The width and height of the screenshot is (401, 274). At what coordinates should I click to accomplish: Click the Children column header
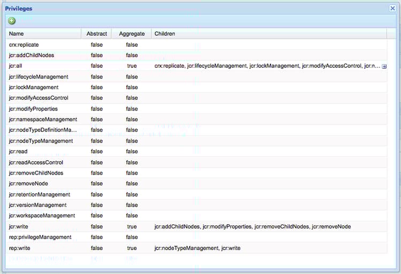[x=269, y=34]
